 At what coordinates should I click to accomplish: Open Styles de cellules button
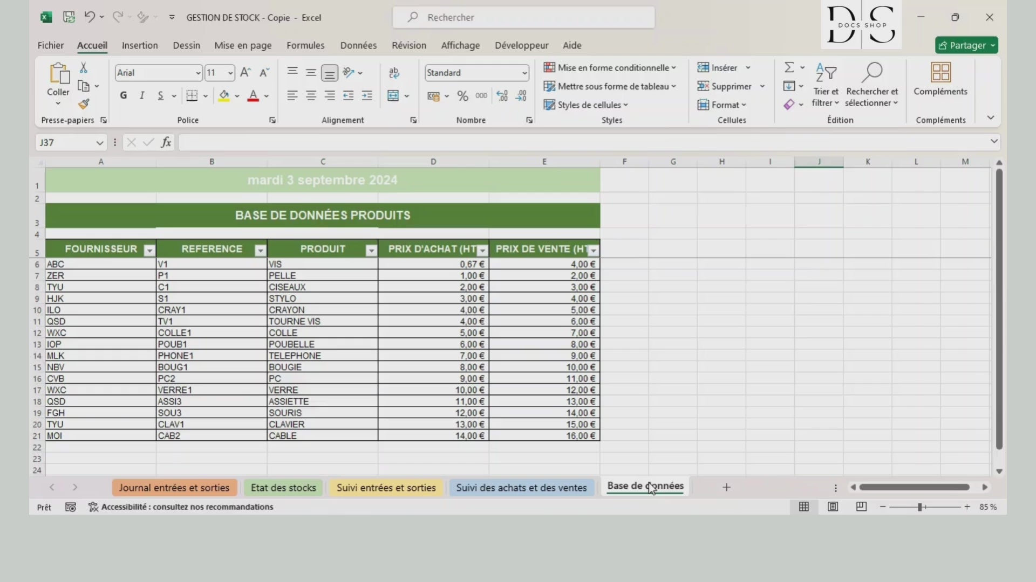pyautogui.click(x=586, y=105)
